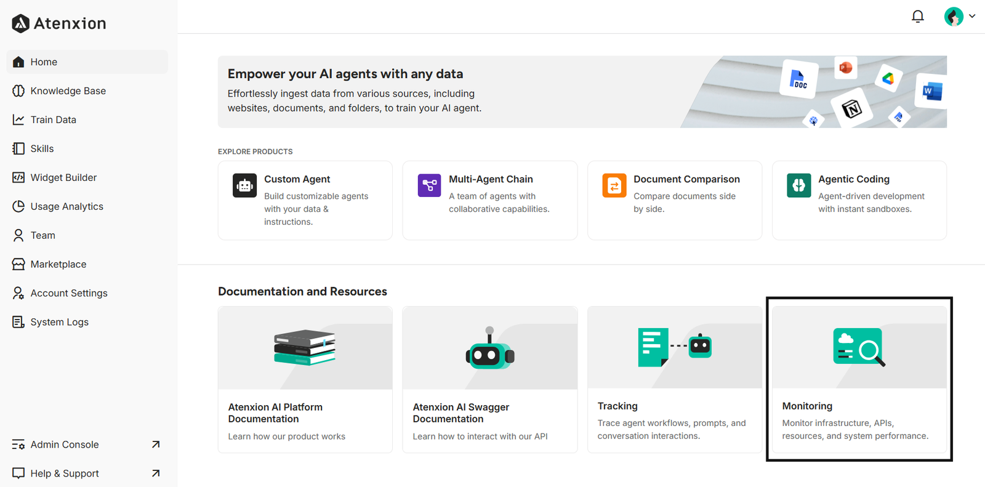Click the Knowledge Base brain icon
985x487 pixels.
click(x=18, y=91)
